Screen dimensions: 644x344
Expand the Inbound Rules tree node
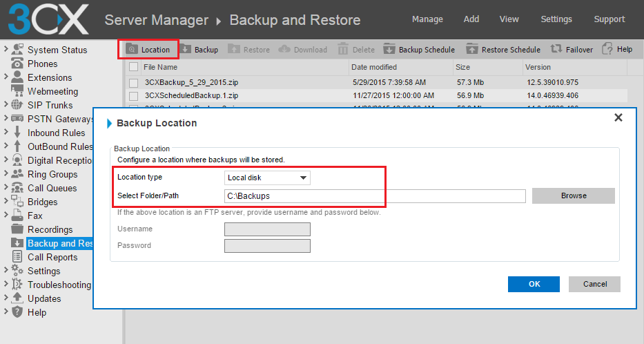6,132
